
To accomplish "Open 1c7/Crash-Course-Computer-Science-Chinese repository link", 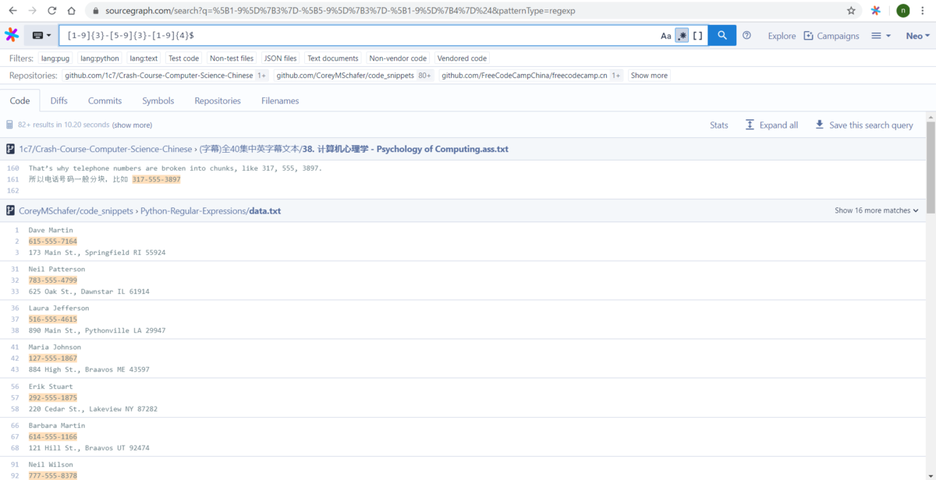I will pos(105,149).
